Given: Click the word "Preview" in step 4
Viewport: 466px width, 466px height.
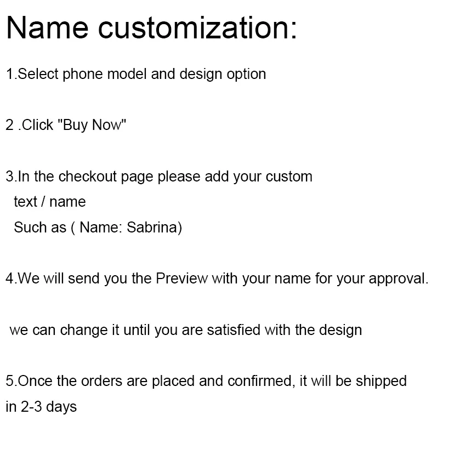Looking at the screenshot, I should 182,279.
